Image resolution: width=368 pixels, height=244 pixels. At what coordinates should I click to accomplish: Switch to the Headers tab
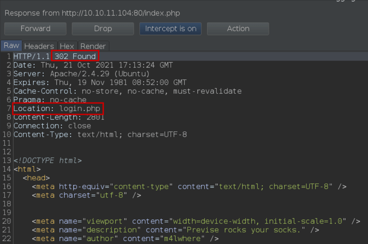pos(39,46)
